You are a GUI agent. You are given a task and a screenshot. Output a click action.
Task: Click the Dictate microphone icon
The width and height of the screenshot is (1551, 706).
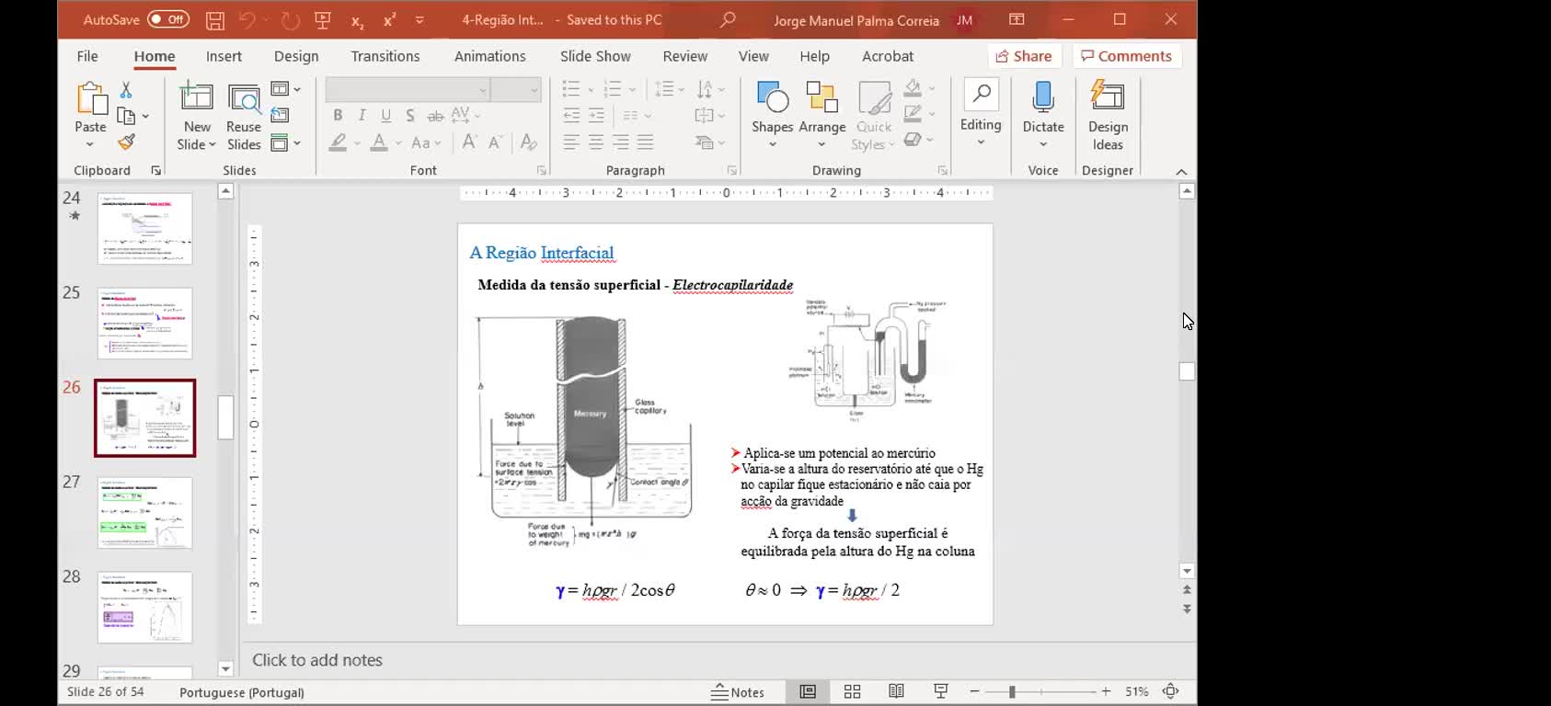[1042, 97]
